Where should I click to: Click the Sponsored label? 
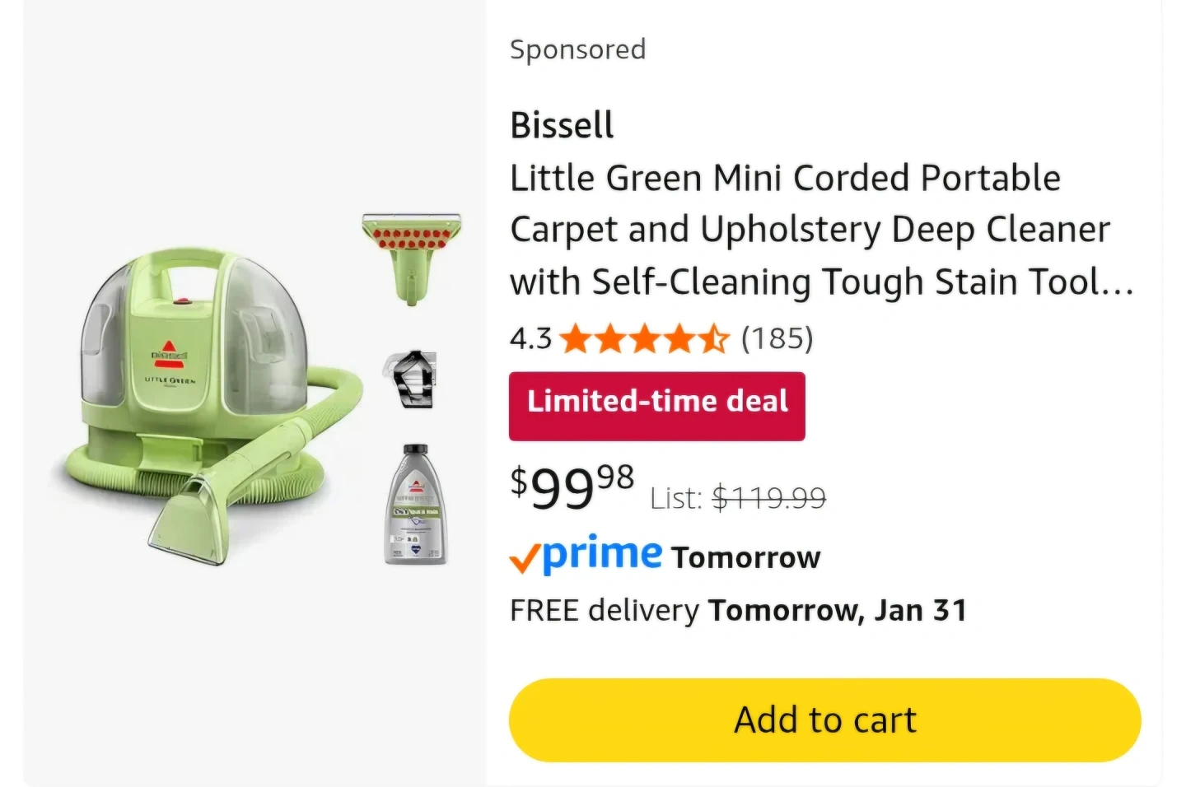click(x=577, y=49)
